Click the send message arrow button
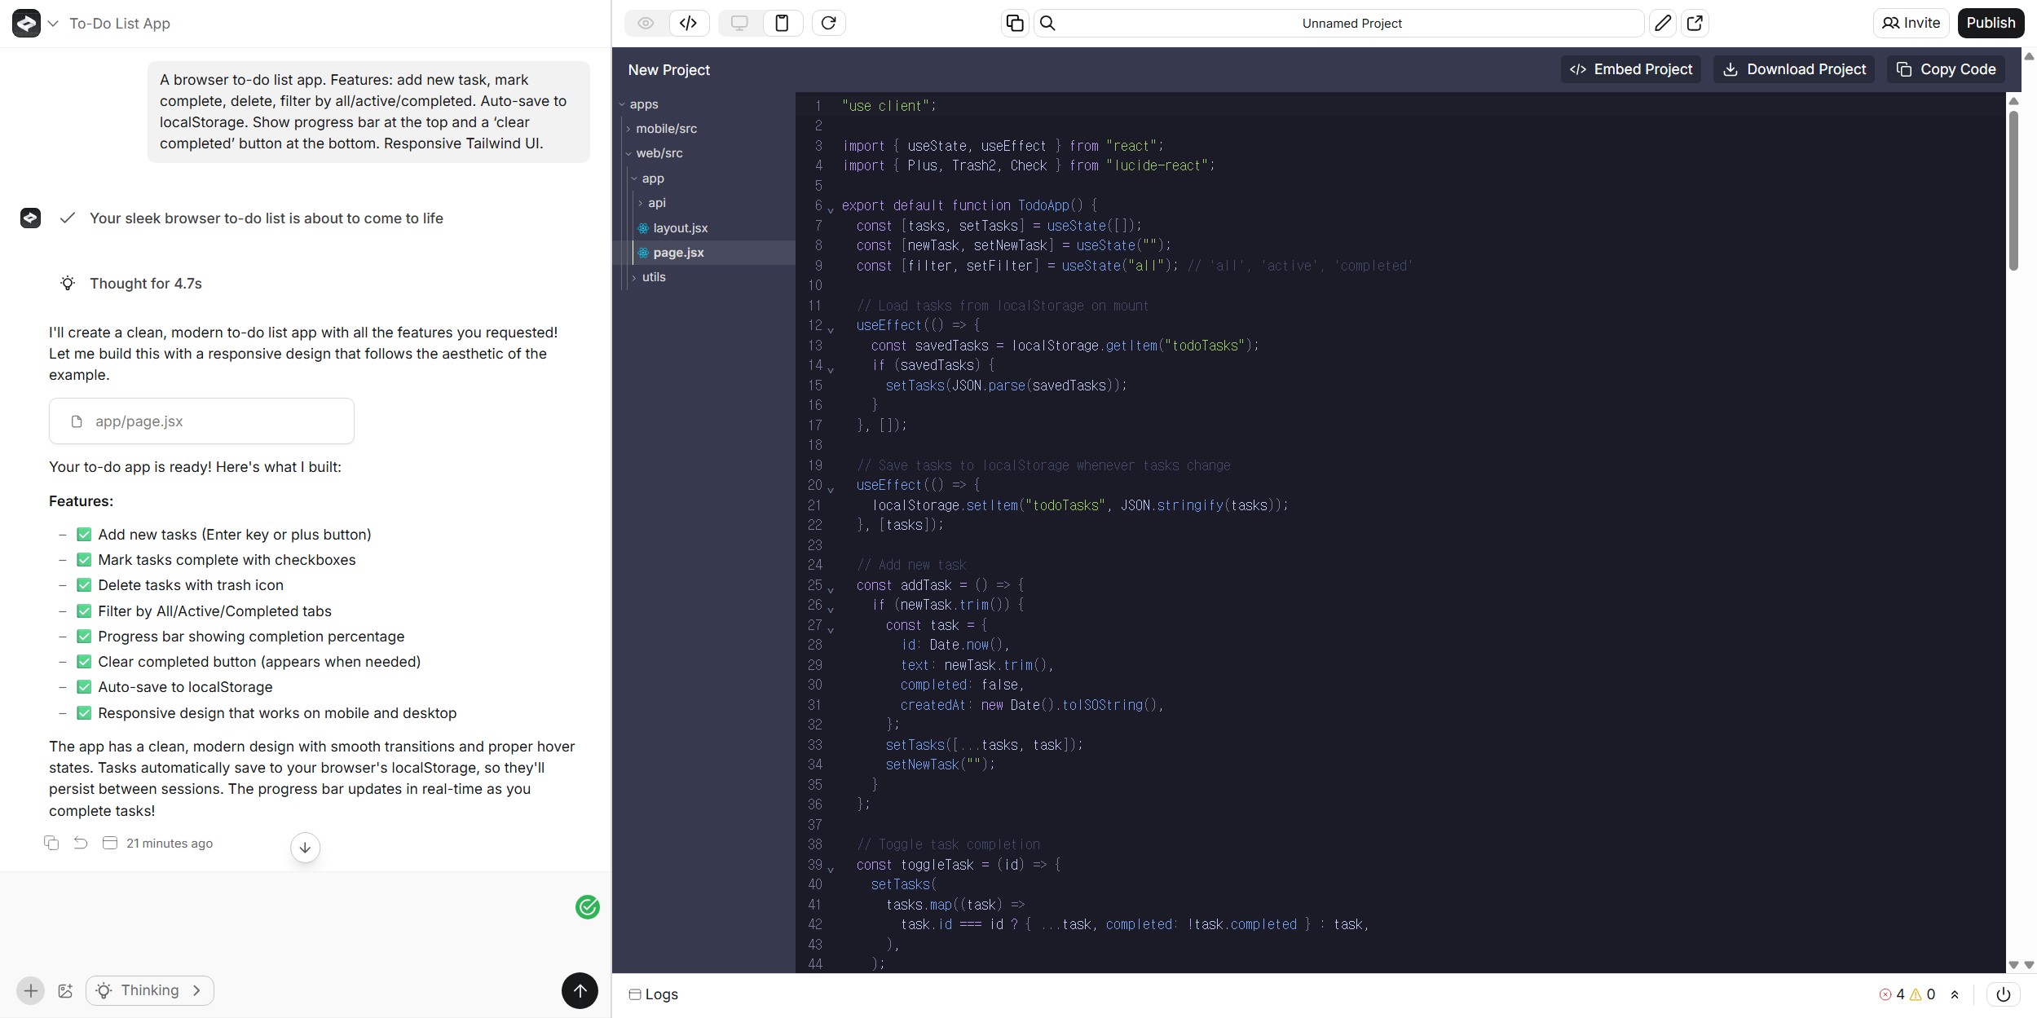This screenshot has height=1018, width=2037. click(580, 990)
